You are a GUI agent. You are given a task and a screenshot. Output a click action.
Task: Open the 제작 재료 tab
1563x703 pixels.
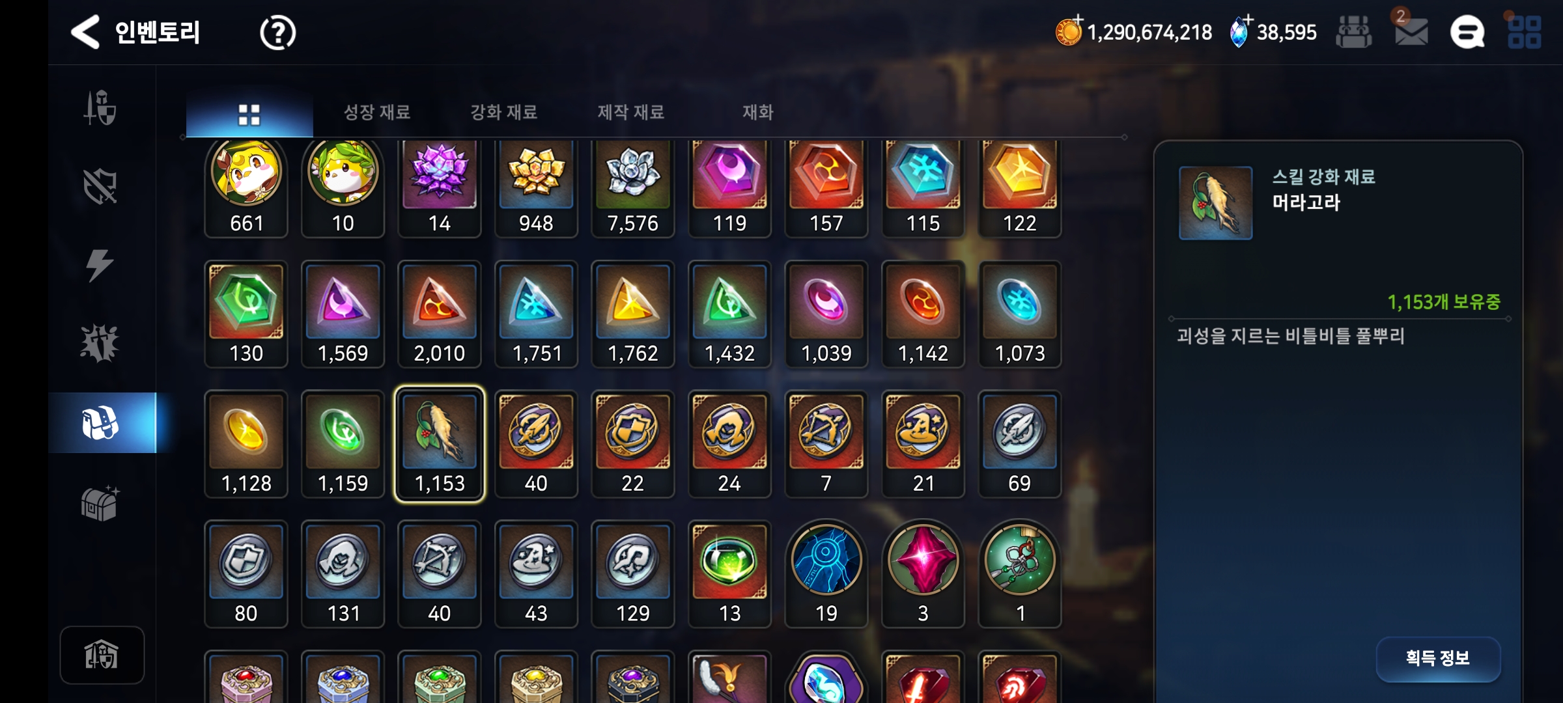pyautogui.click(x=631, y=112)
